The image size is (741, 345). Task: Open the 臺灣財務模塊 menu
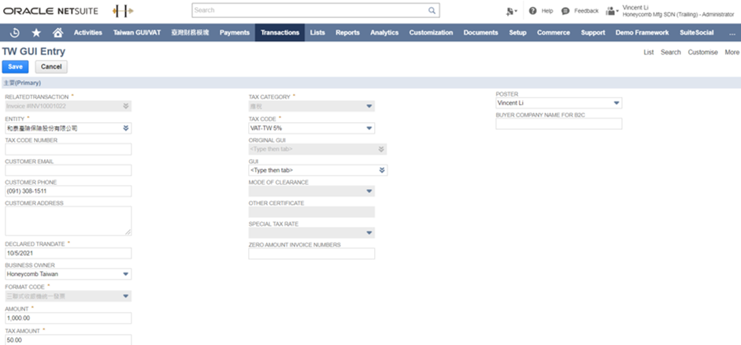point(190,32)
